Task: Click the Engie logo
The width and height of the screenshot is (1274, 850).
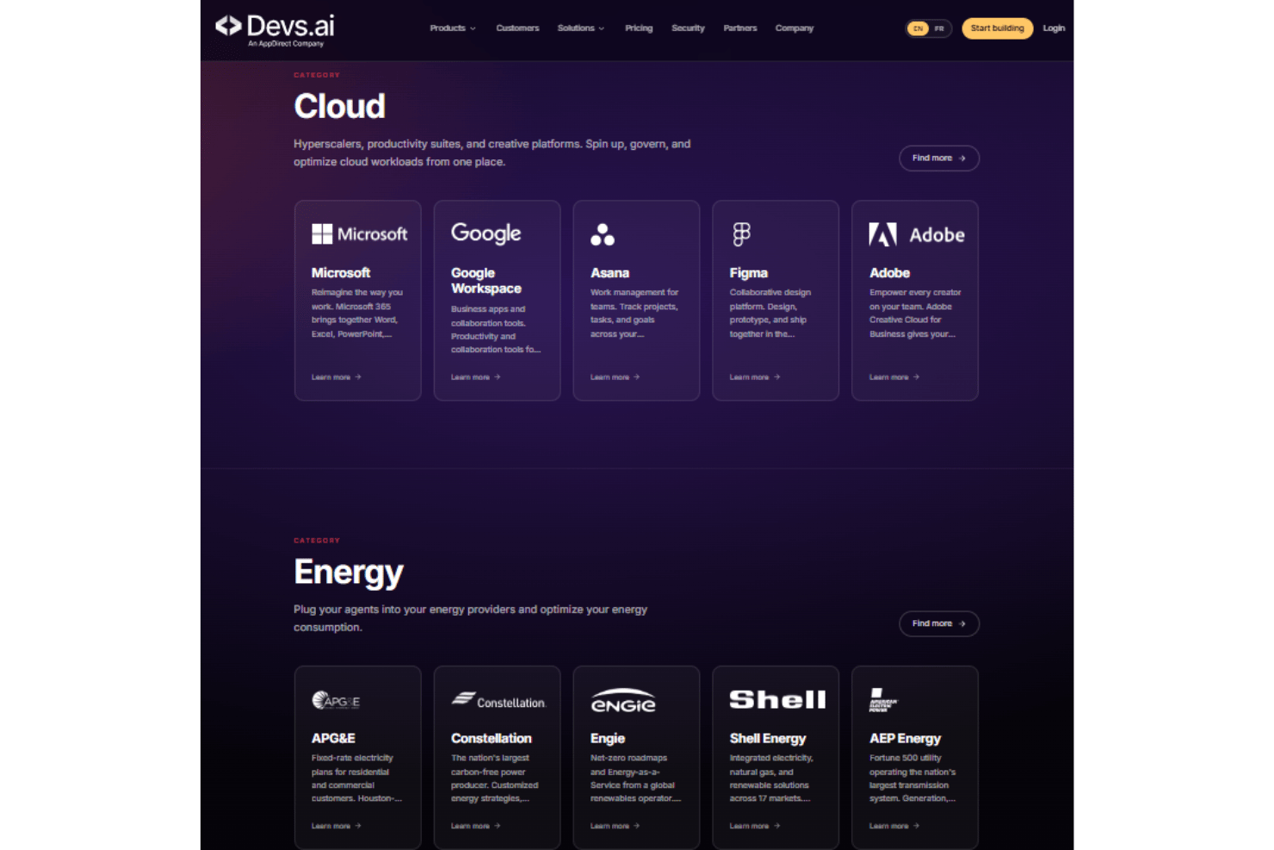Action: (x=623, y=700)
